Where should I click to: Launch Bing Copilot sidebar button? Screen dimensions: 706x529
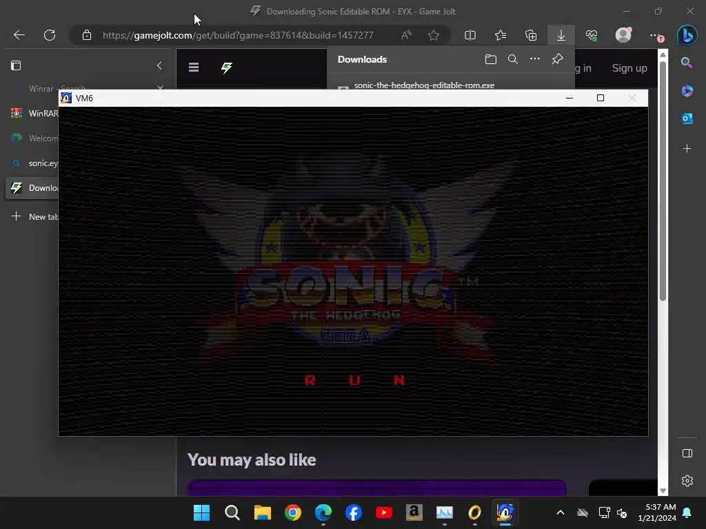pos(687,35)
